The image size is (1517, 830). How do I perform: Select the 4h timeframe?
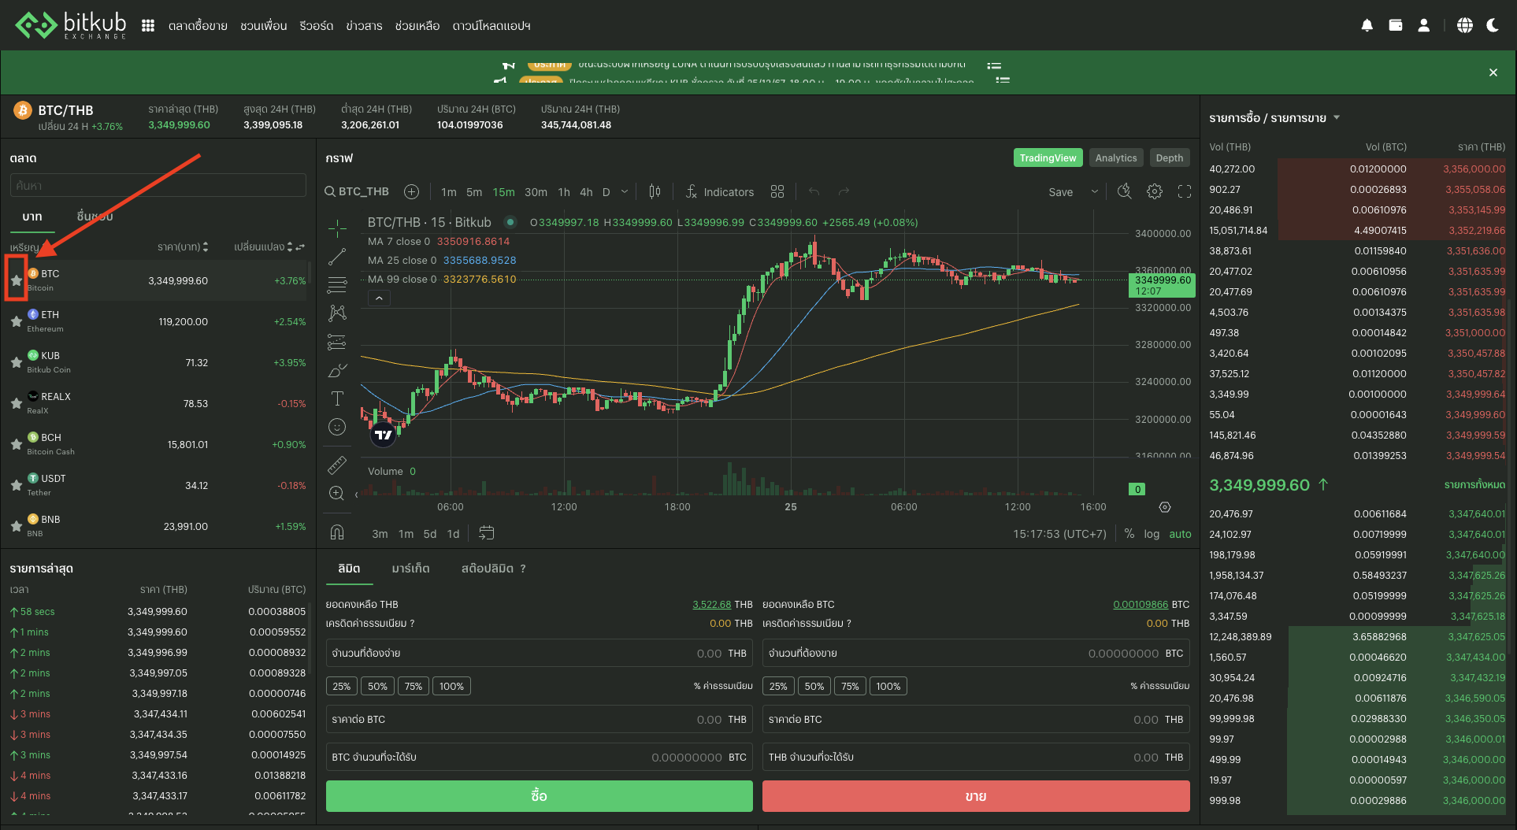586,192
